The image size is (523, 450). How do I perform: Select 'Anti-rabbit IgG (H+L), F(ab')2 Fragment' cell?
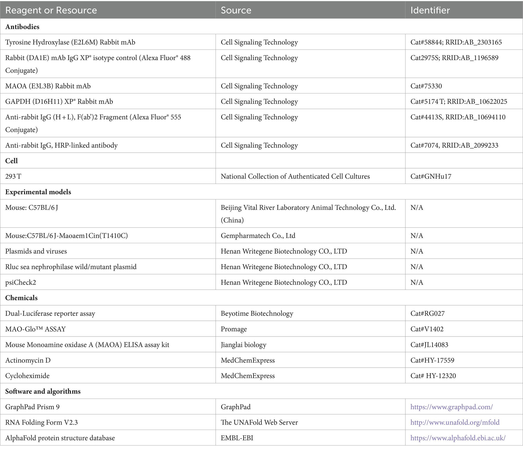click(x=93, y=123)
